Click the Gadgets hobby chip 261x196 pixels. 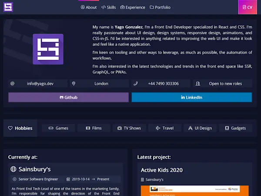coord(236,128)
